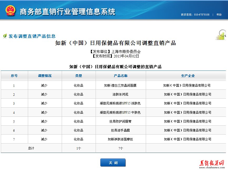The image size is (228, 170).
Task: Click the 发布调整直销产品信息 section heading
Action: tap(32, 36)
